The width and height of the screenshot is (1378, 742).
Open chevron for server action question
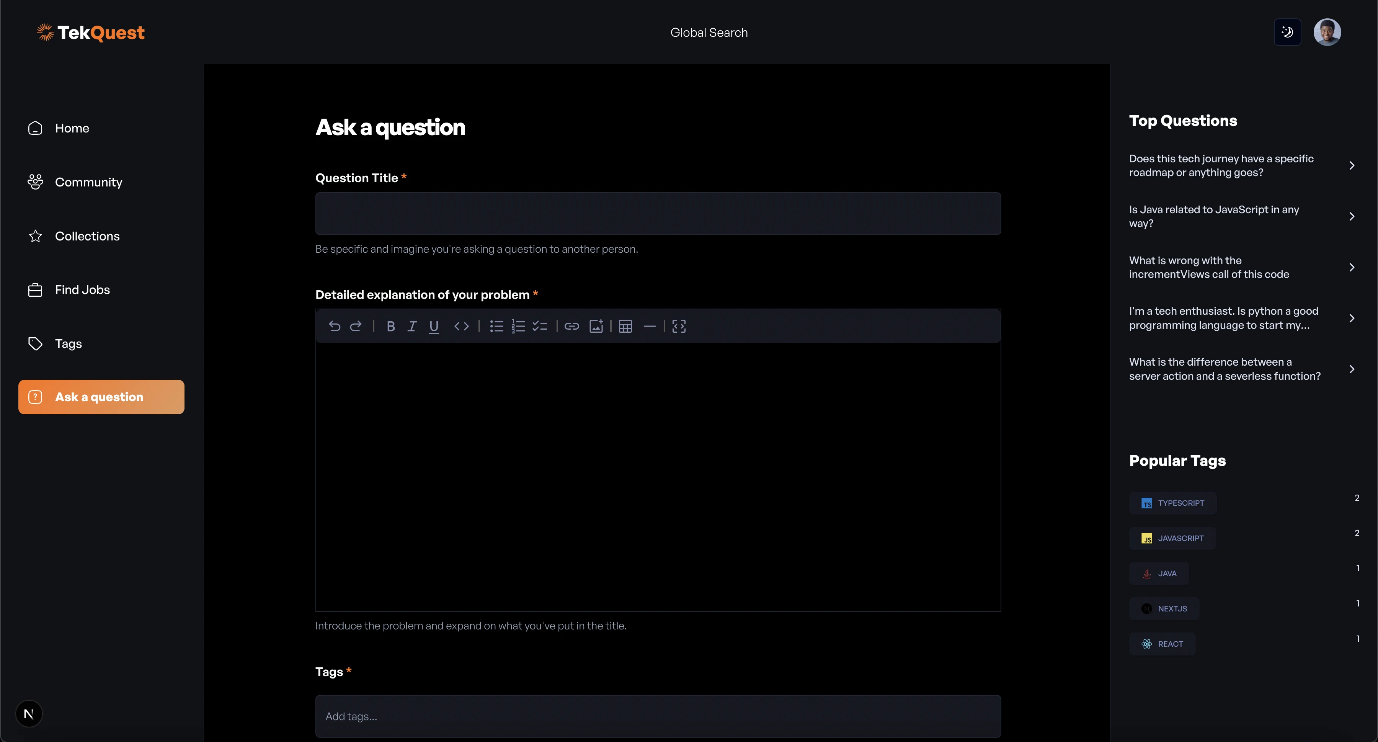[x=1352, y=369]
